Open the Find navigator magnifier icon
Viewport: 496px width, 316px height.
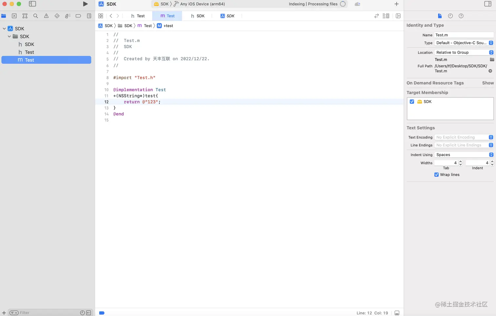coord(35,16)
